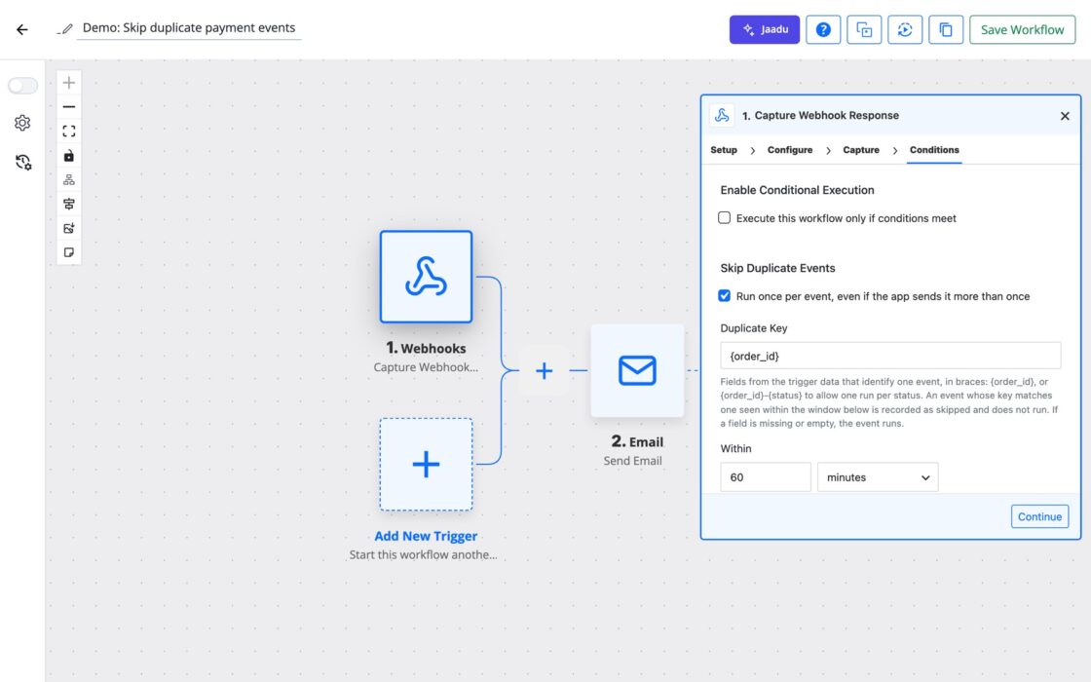Uncheck 'Run once per event' checkbox
The width and height of the screenshot is (1091, 682).
tap(725, 296)
